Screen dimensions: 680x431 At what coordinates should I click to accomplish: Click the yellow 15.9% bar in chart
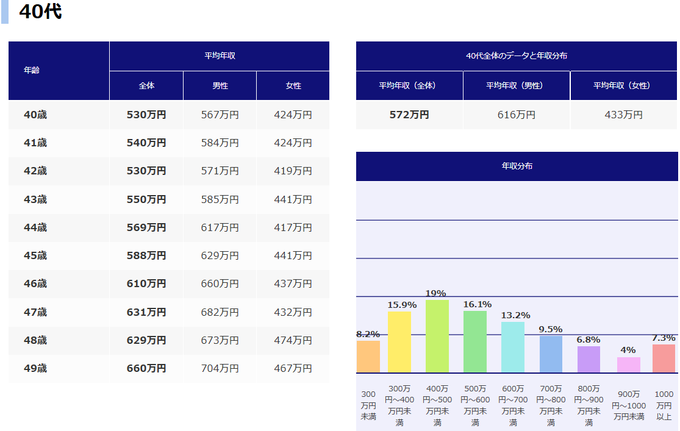pos(399,342)
